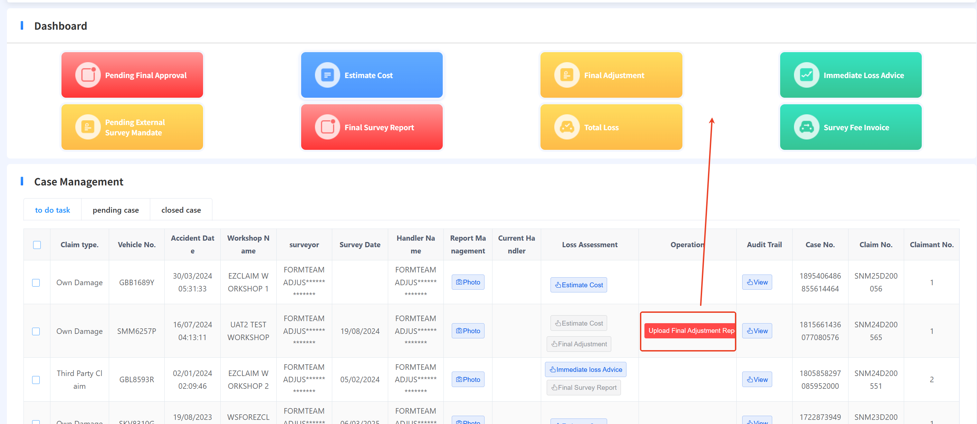Switch to the pending case tab
977x424 pixels.
point(116,210)
